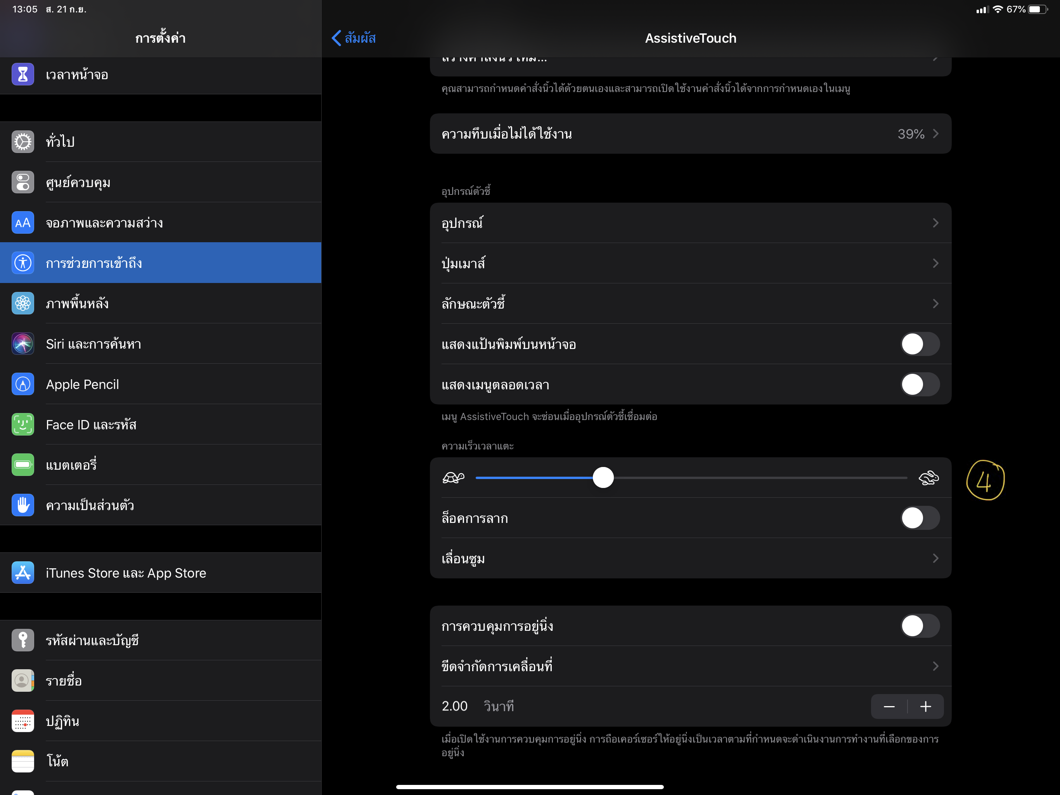Tap the Screen Time hourglass icon
The height and width of the screenshot is (795, 1060).
point(23,74)
